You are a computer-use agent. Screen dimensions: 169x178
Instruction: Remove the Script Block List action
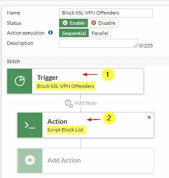click(x=149, y=117)
